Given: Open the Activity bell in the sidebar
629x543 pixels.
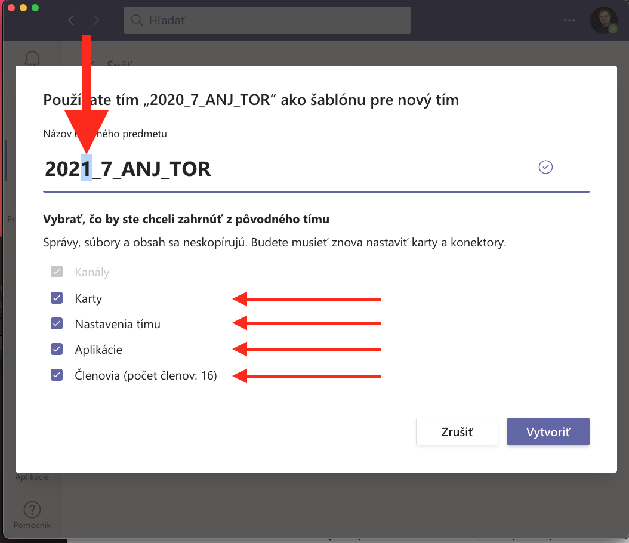Looking at the screenshot, I should (x=32, y=58).
